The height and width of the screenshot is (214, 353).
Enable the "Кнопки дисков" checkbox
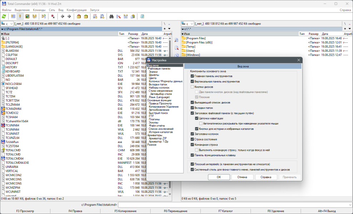[192, 87]
